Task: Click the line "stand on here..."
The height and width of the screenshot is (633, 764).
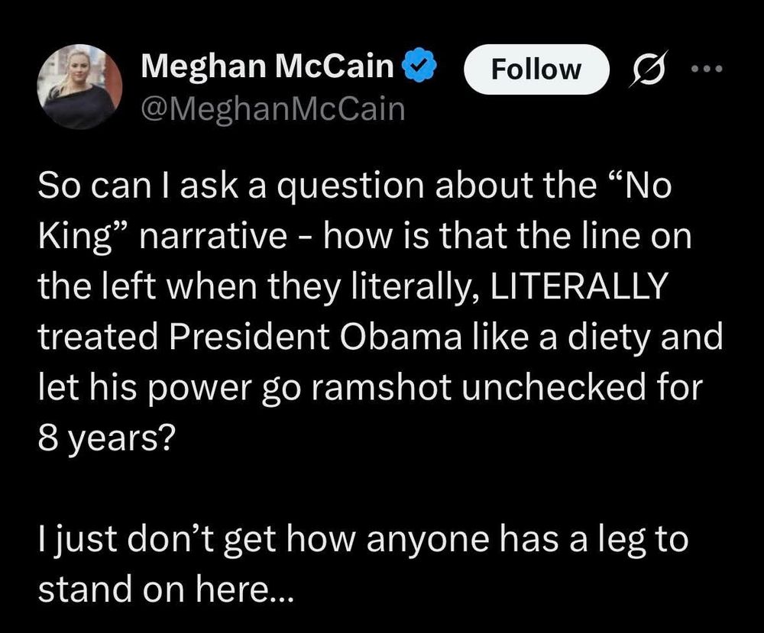Action: [x=166, y=588]
